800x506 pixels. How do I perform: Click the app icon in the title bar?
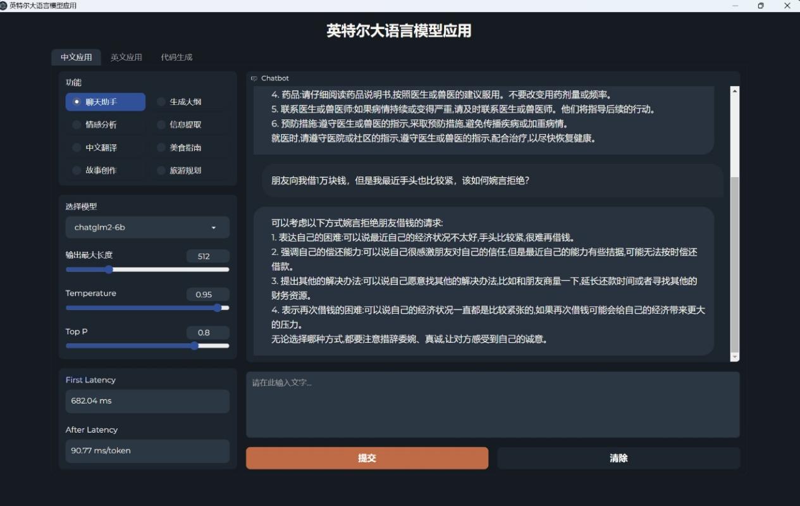point(6,5)
